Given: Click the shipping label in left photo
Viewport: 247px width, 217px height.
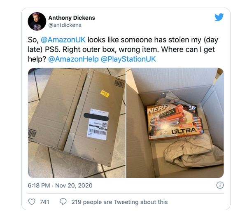Looking at the screenshot, I should click(x=98, y=124).
